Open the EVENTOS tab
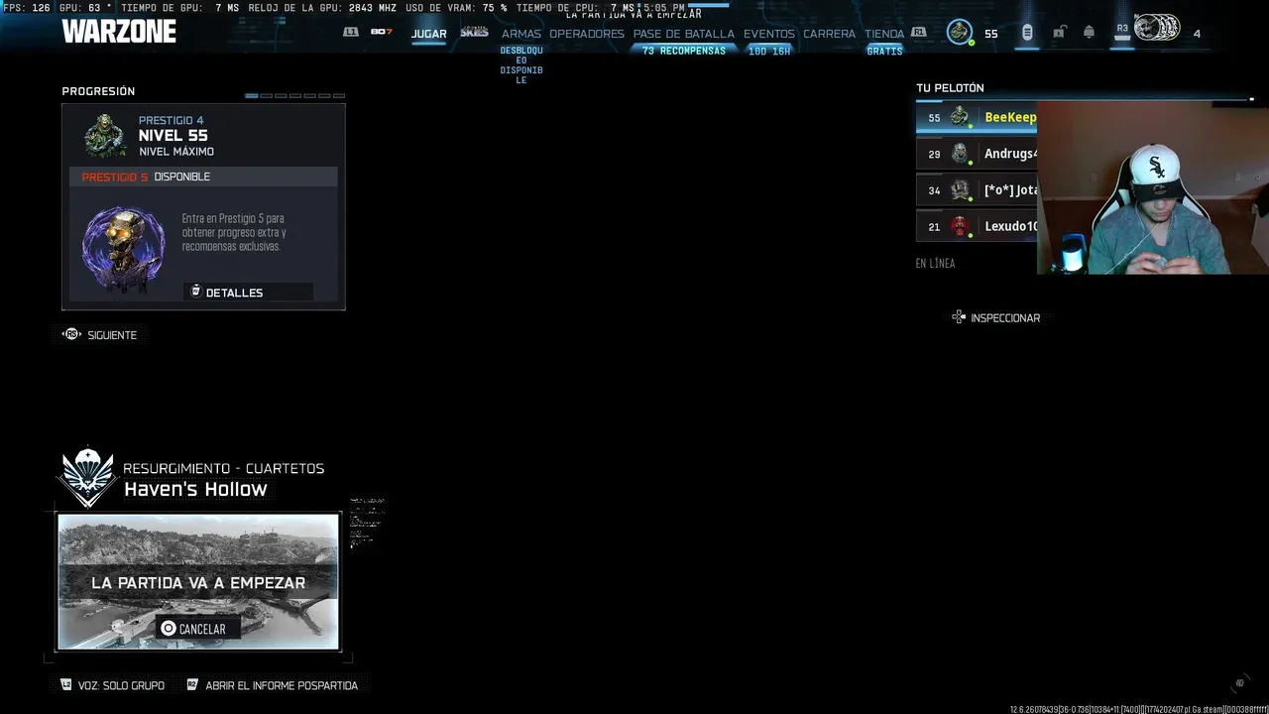This screenshot has width=1269, height=714. tap(769, 34)
